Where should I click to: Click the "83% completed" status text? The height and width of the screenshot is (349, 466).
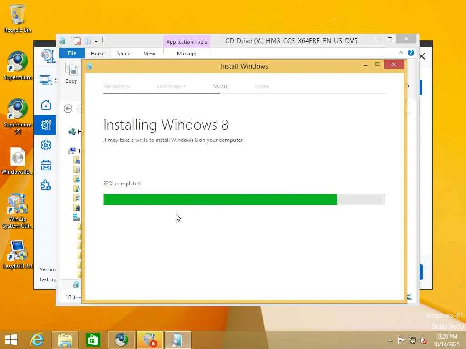click(122, 184)
